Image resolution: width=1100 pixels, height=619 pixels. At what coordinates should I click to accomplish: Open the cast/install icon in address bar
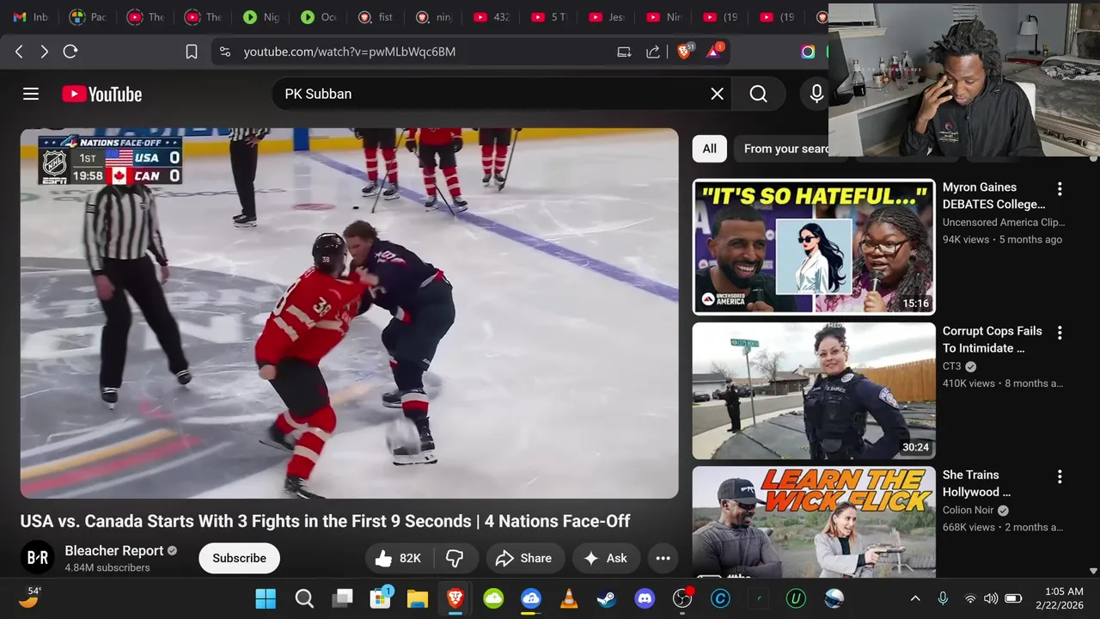click(625, 52)
